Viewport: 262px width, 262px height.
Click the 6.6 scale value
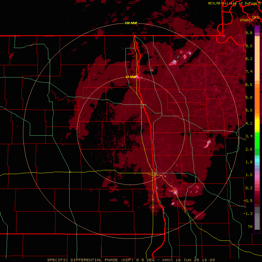(x=249, y=84)
